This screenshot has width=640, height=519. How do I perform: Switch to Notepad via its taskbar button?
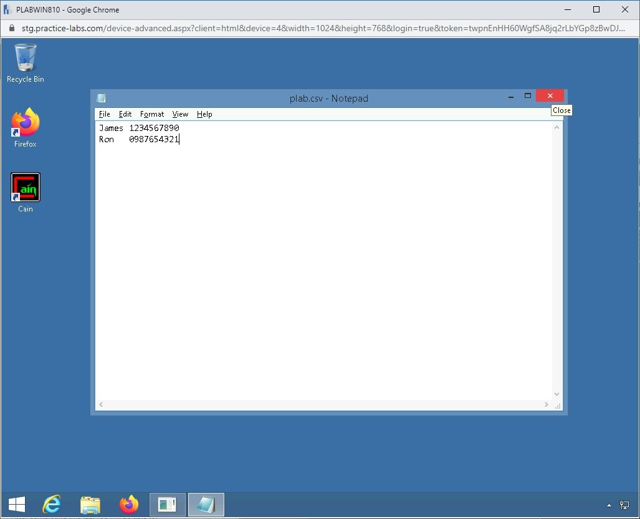[x=206, y=504]
